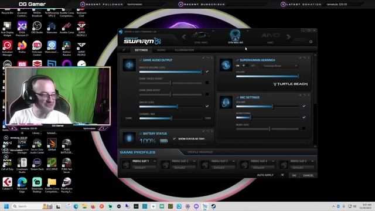
Task: Enable Game Bass Boost checkbox
Action: [207, 94]
